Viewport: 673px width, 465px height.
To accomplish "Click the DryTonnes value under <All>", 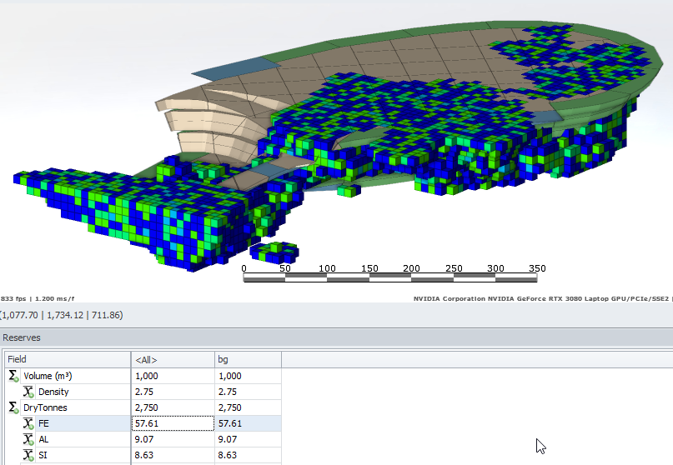I will [172, 407].
